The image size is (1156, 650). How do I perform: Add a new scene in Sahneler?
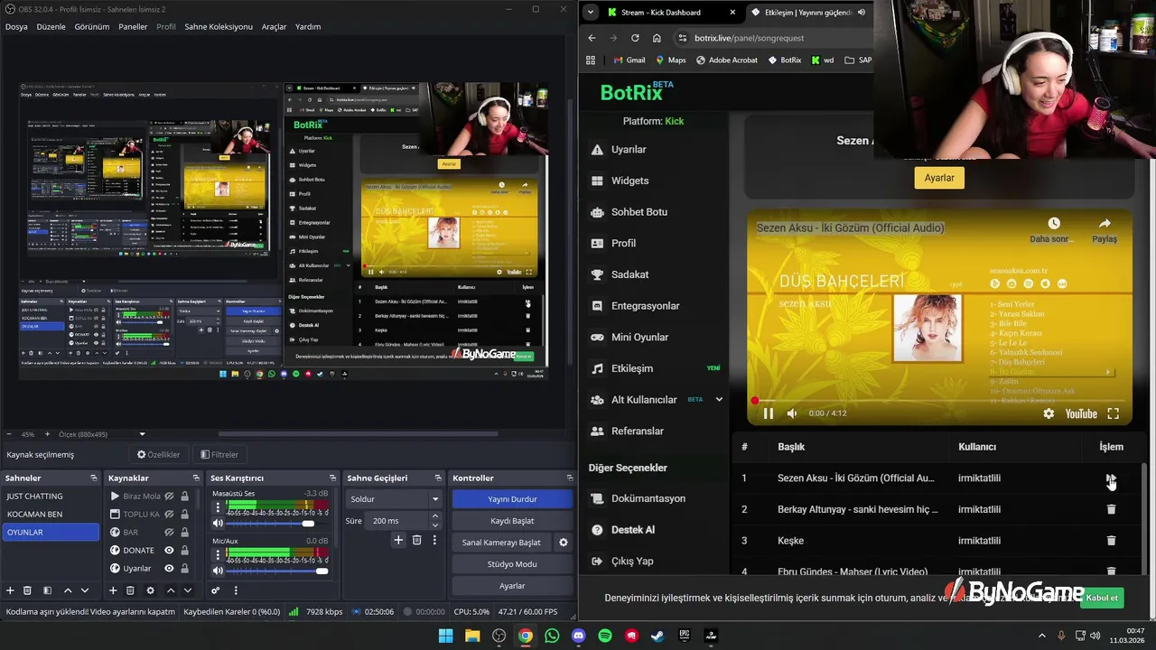pos(10,590)
